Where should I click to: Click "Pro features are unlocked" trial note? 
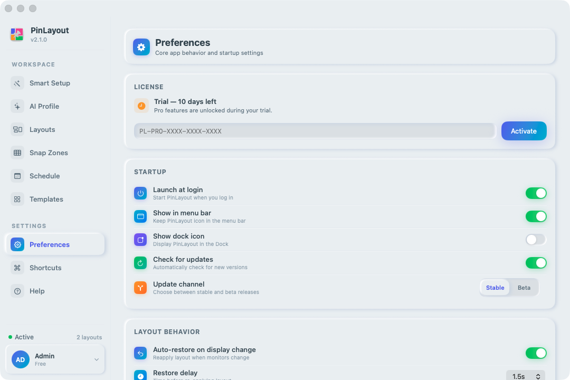click(213, 110)
